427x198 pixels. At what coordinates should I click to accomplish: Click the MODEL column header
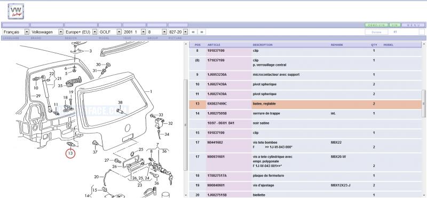pyautogui.click(x=389, y=45)
